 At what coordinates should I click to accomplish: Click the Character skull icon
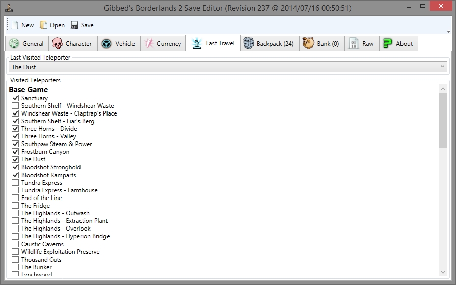57,44
